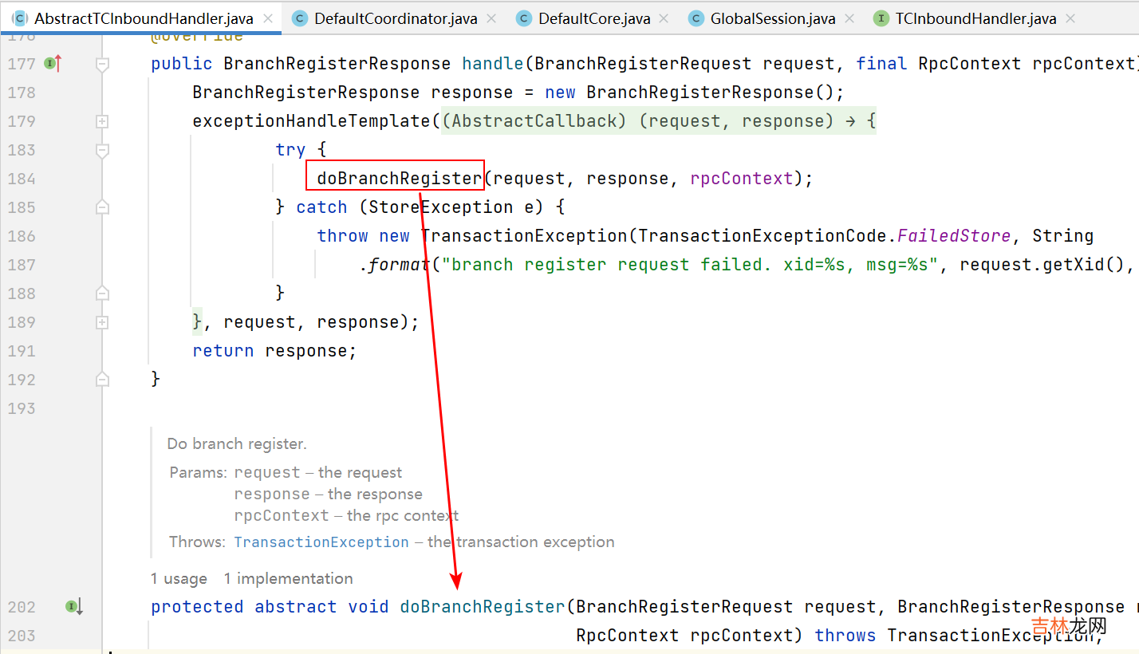1139x654 pixels.
Task: Open the GlobalSession.java tab
Action: pos(772,18)
